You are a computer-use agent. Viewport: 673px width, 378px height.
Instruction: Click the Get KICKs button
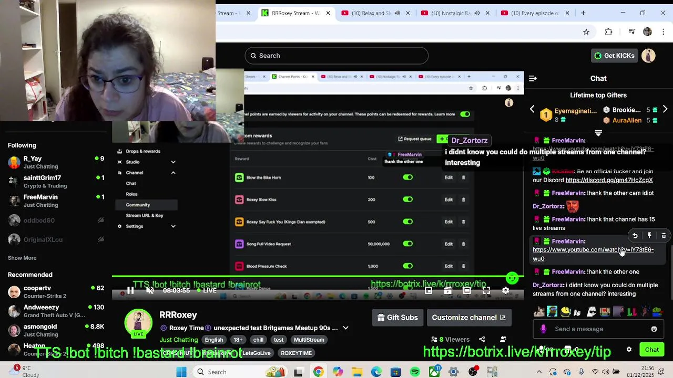614,56
